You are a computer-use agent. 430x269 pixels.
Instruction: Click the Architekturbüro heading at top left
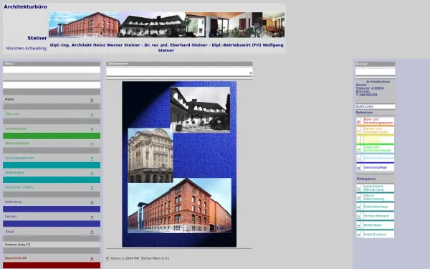pos(25,6)
